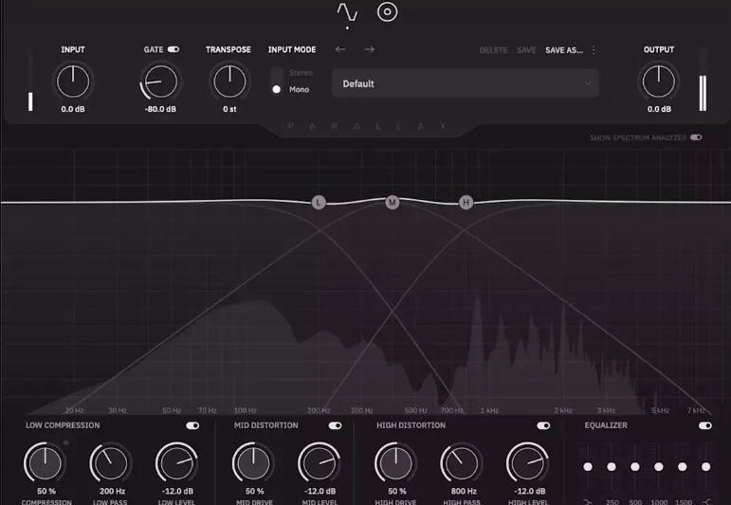Go to previous preset with left arrow
731x505 pixels.
coord(340,49)
